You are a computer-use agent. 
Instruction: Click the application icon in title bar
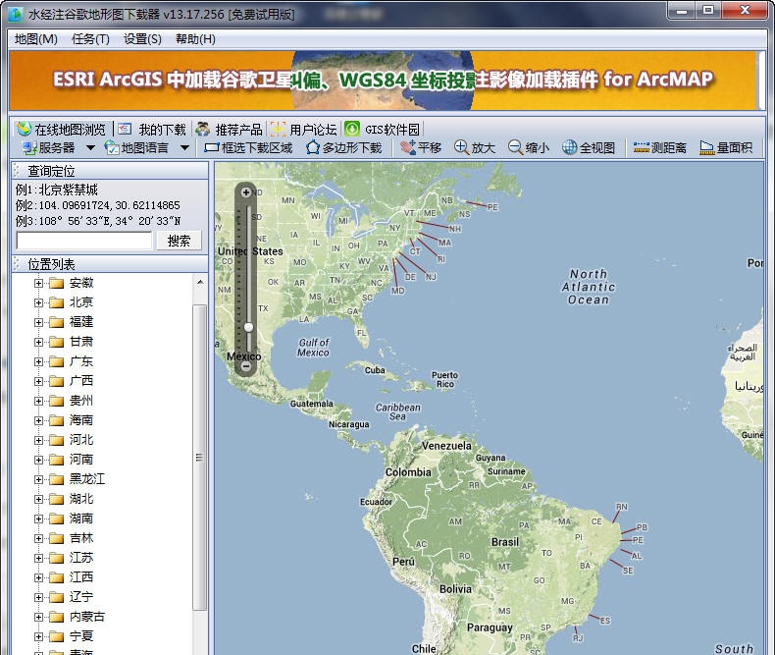pyautogui.click(x=15, y=15)
